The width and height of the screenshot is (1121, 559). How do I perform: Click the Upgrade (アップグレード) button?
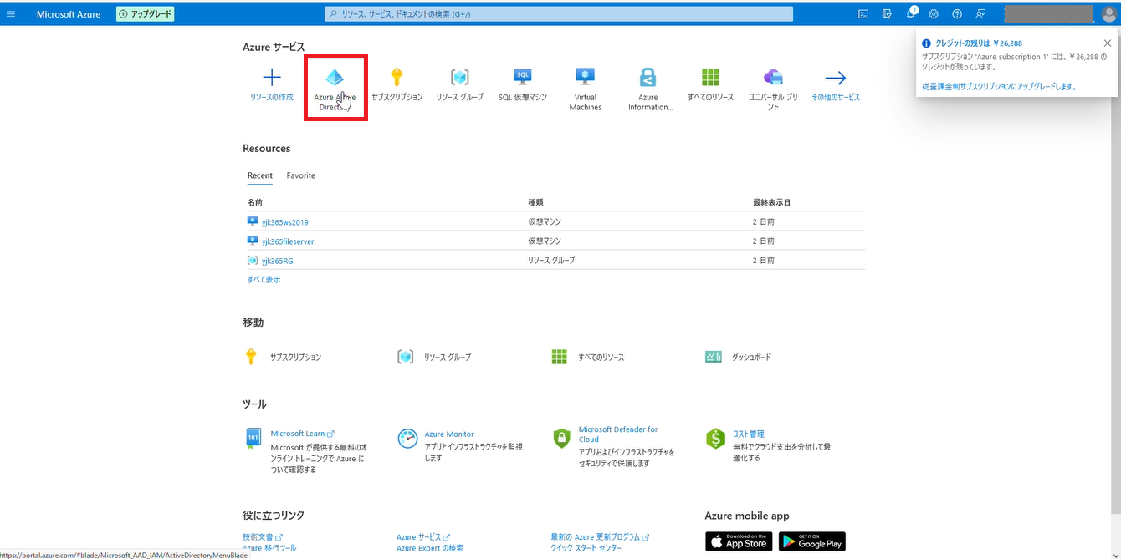click(x=146, y=14)
